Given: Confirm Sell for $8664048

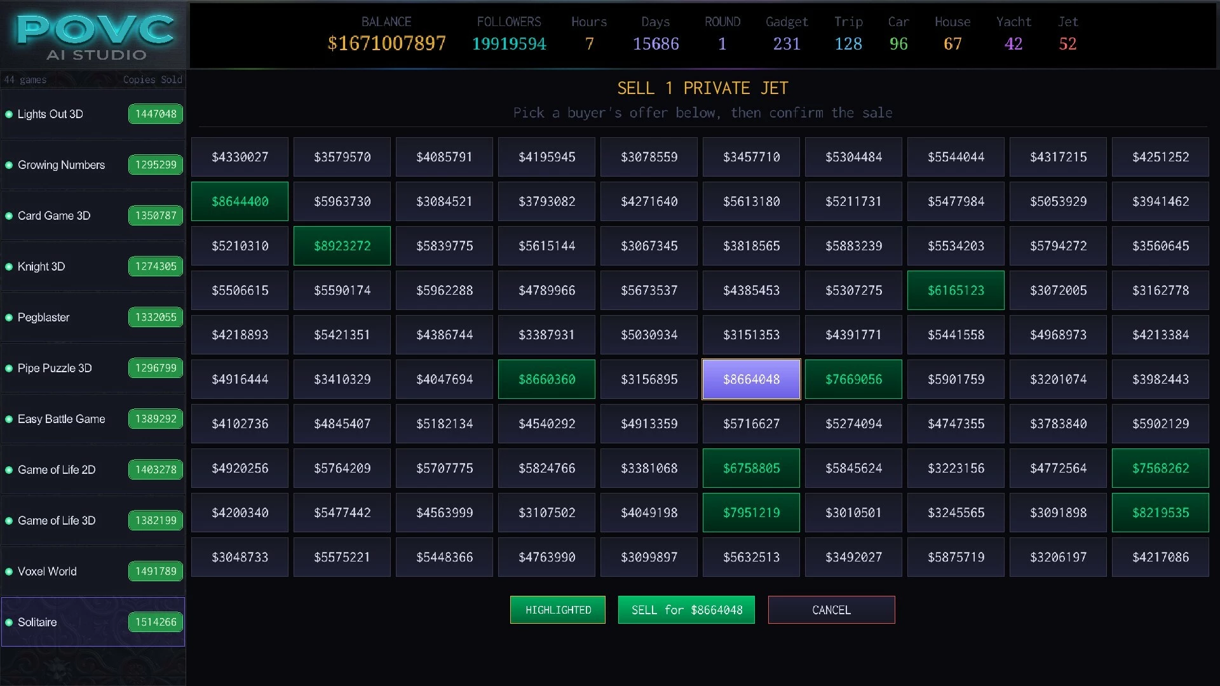Looking at the screenshot, I should click(686, 610).
